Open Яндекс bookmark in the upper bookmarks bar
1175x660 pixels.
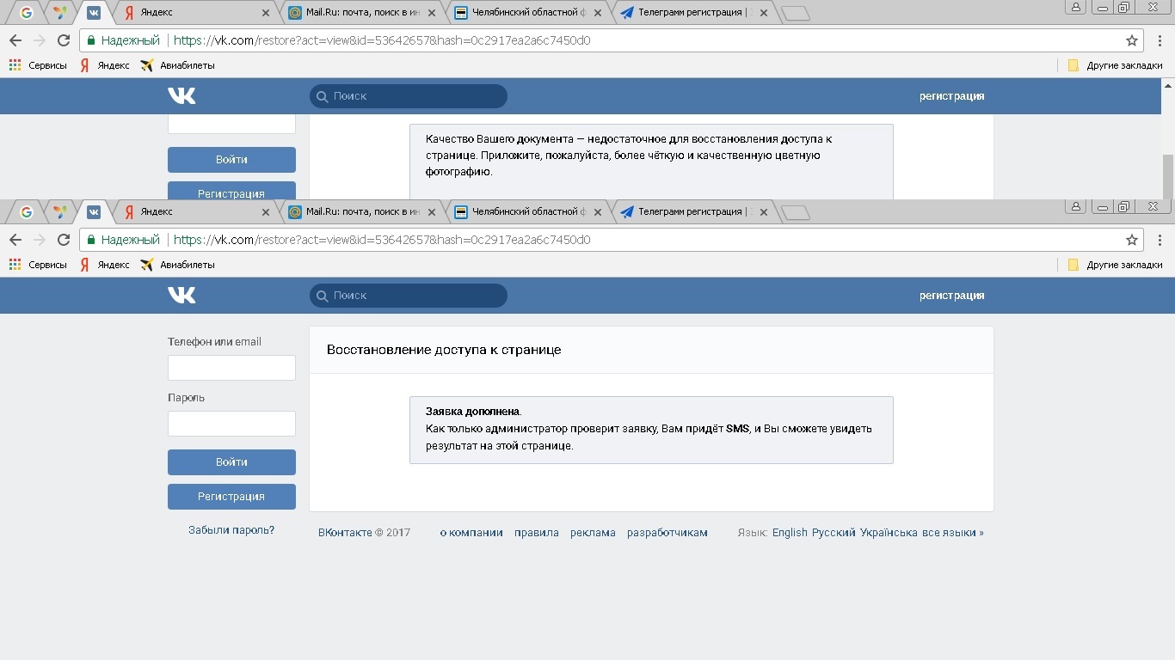point(104,65)
